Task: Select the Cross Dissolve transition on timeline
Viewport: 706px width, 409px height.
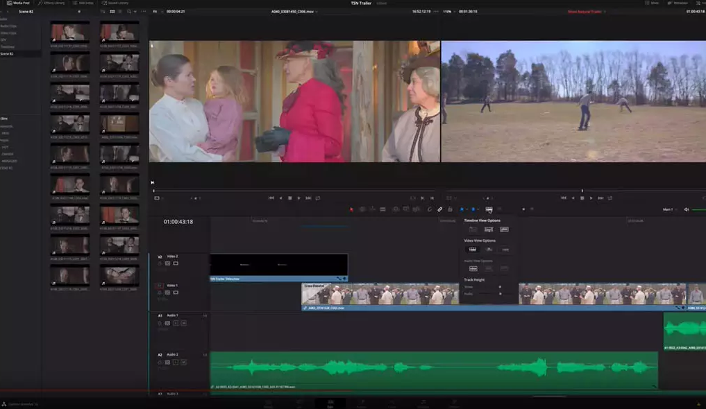Action: pos(315,293)
